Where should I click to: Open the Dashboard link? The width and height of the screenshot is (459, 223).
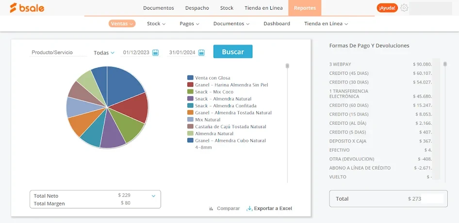(x=277, y=23)
